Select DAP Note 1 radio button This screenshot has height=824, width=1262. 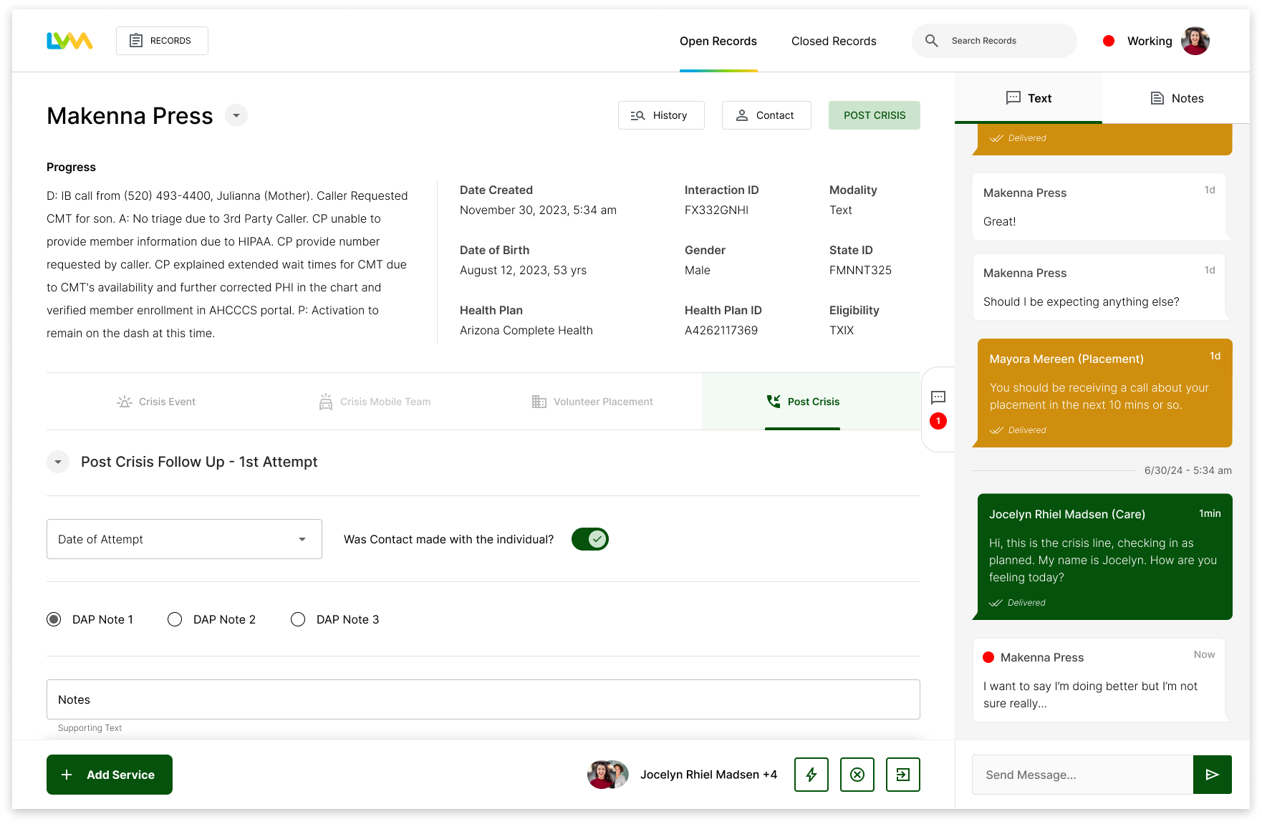[x=54, y=619]
